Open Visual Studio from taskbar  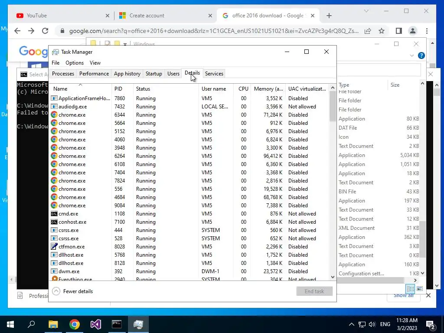(x=96, y=324)
